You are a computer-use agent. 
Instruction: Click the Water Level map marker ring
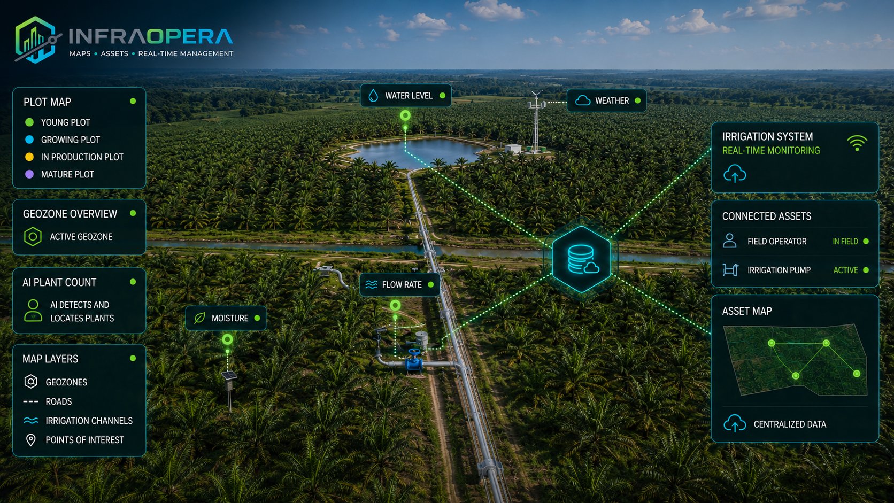click(x=405, y=115)
